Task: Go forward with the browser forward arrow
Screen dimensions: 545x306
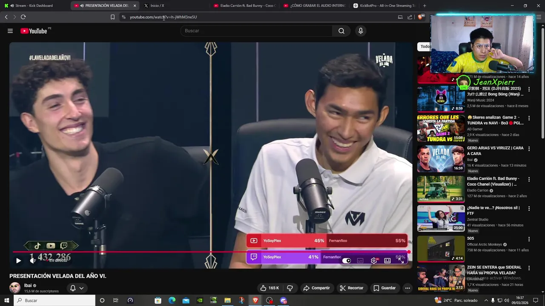Action: pos(14,17)
